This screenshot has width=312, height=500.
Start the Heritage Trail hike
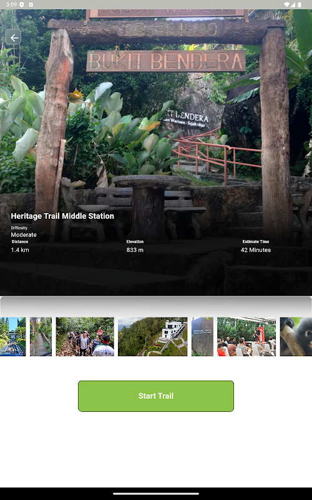pyautogui.click(x=156, y=396)
